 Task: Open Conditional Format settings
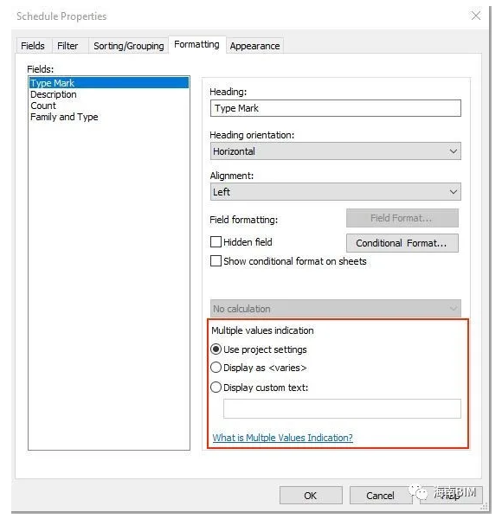tap(402, 243)
